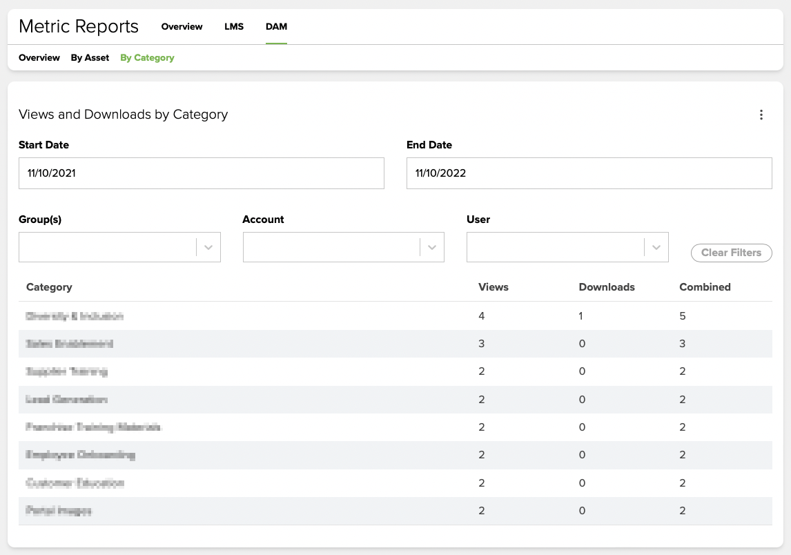
Task: Click the Start Date input field
Action: pyautogui.click(x=201, y=173)
